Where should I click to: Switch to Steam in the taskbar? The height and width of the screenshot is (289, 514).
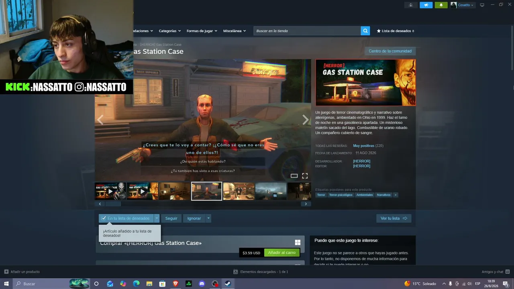click(x=228, y=284)
